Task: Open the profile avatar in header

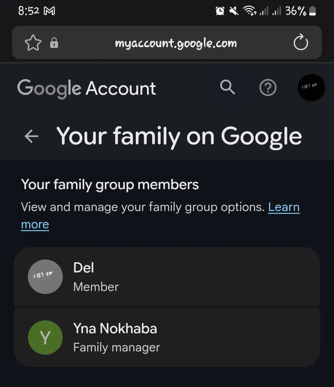Action: (311, 88)
